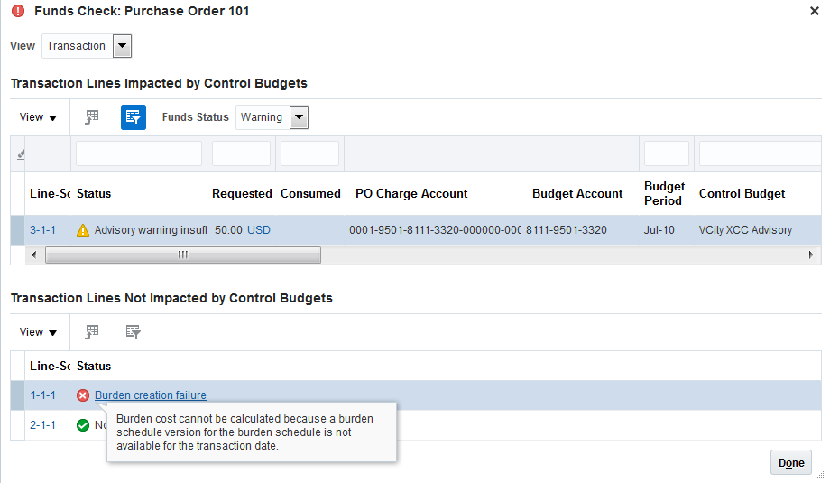Screen dimensions: 830x483
Task: Open line 3-1-1 link
Action: [42, 230]
